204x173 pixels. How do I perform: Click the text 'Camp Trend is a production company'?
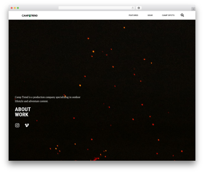pyautogui.click(x=35, y=97)
